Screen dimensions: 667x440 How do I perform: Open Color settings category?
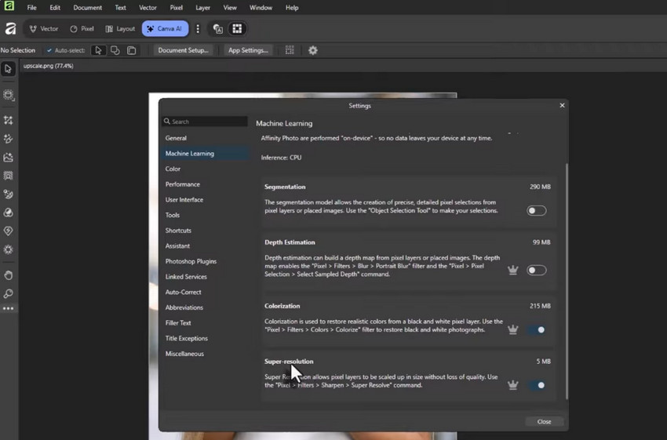coord(173,169)
